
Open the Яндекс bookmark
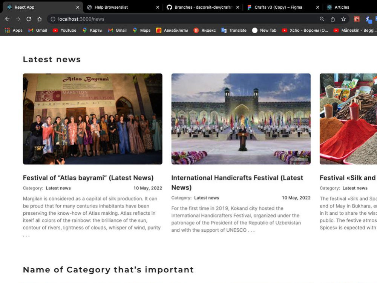pos(205,30)
